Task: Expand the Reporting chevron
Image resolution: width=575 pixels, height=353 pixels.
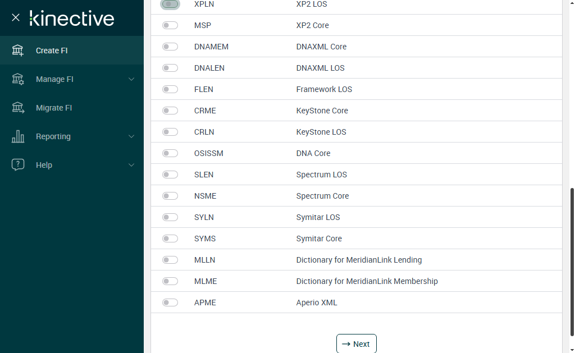Action: 131,136
